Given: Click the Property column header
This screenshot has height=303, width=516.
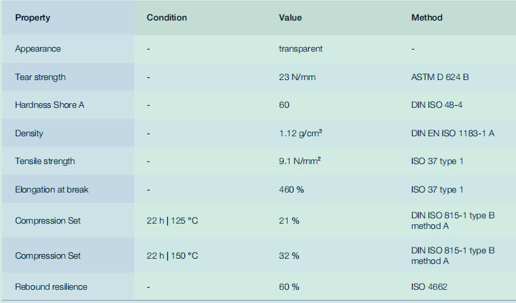Looking at the screenshot, I should pos(32,18).
